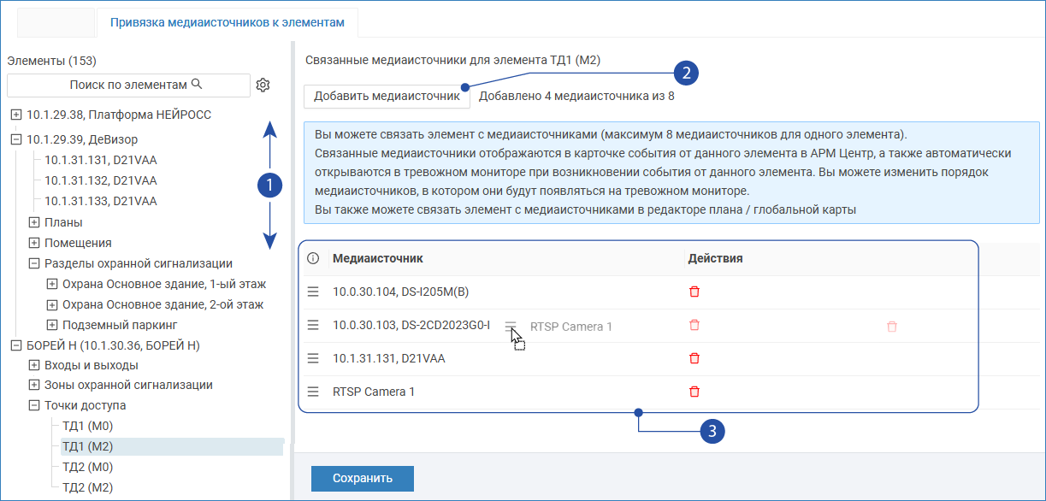
Task: Grab drag handle of 10.1.31.131 D21VAA row
Action: (313, 358)
